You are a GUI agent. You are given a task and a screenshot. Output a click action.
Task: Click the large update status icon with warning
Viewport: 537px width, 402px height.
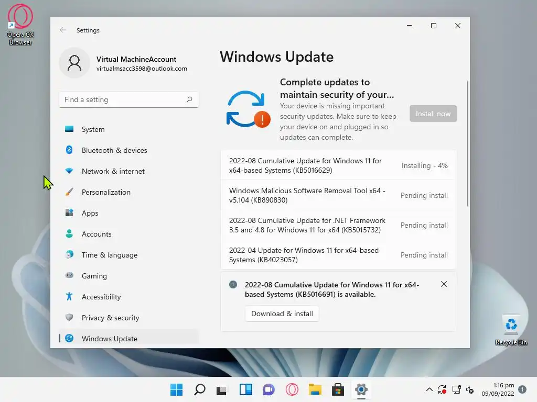[x=248, y=109]
